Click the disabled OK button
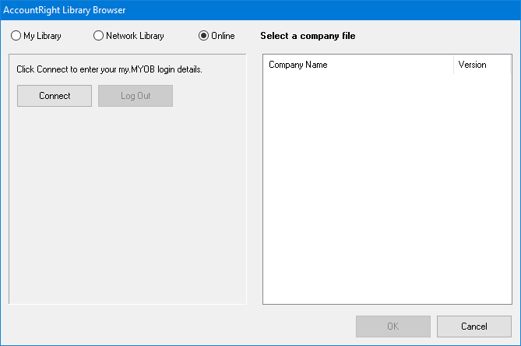This screenshot has width=521, height=346. click(x=393, y=326)
